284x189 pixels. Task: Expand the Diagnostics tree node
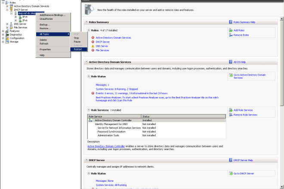[3, 34]
